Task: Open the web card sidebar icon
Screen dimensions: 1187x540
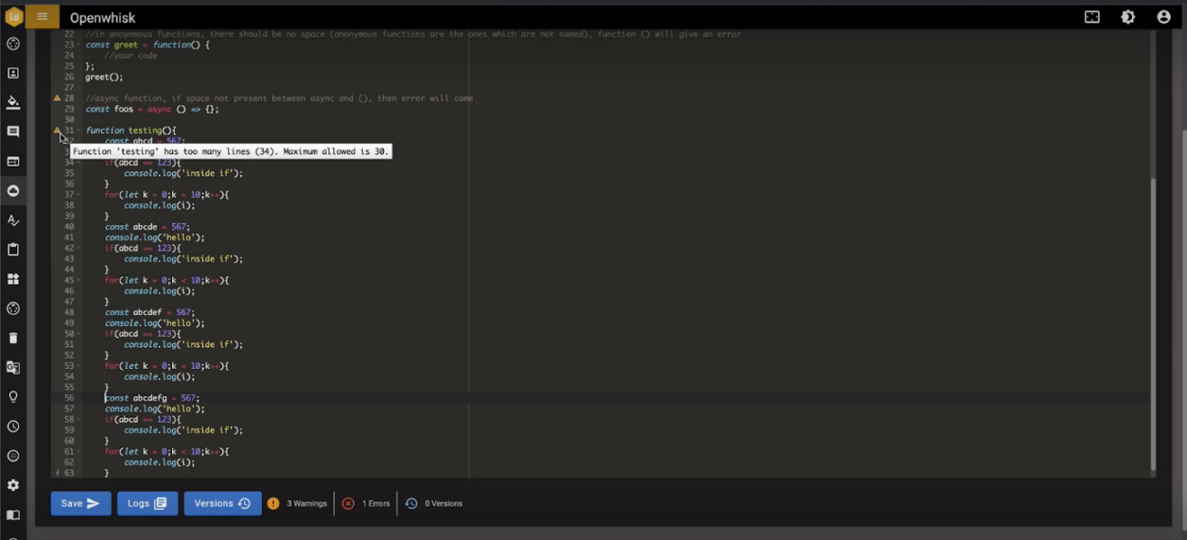Action: [x=14, y=161]
